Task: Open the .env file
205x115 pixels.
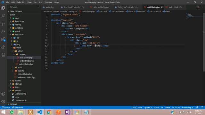Action: [x=17, y=97]
